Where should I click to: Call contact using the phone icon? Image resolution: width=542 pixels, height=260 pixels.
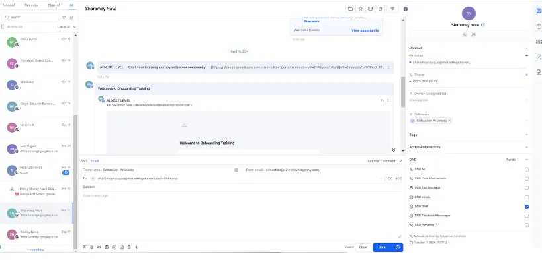coord(465,34)
